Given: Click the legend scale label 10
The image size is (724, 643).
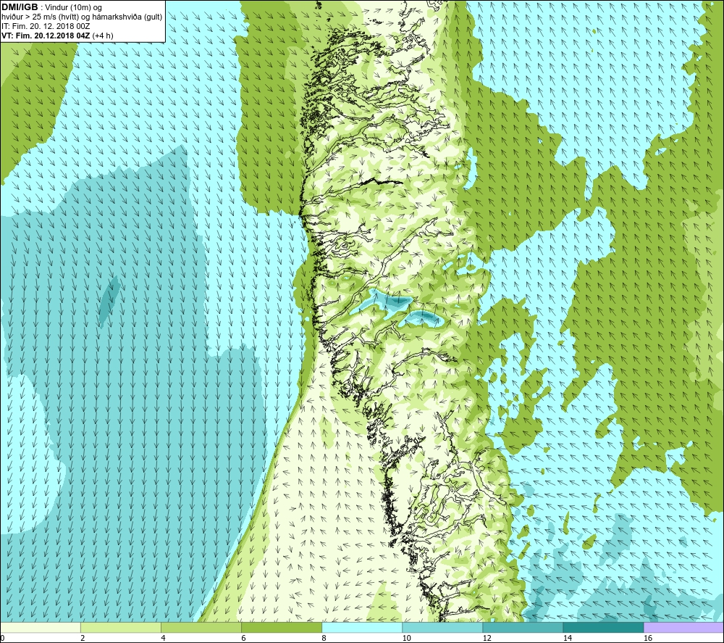Looking at the screenshot, I should click(406, 638).
